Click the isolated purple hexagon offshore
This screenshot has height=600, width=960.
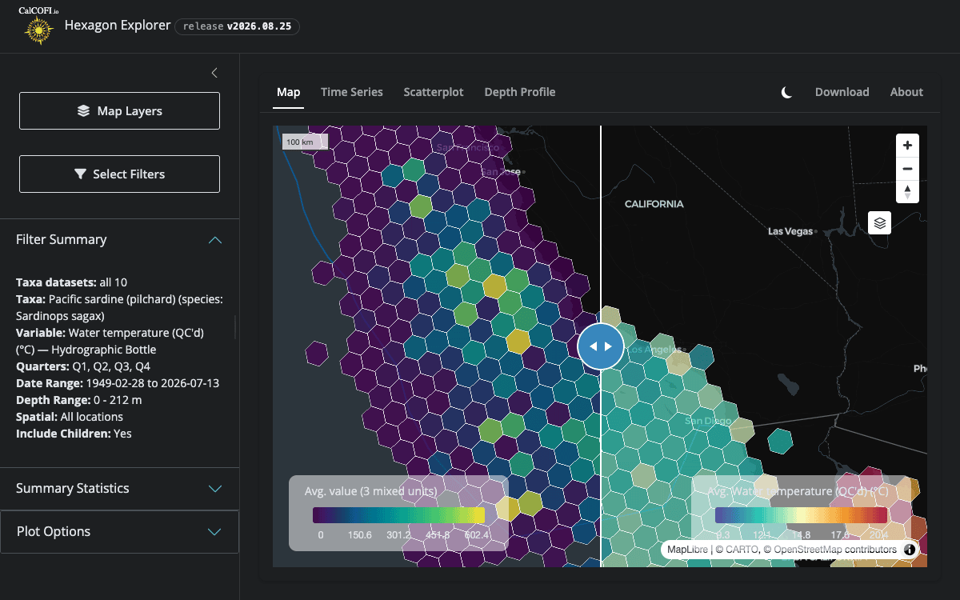pyautogui.click(x=317, y=353)
